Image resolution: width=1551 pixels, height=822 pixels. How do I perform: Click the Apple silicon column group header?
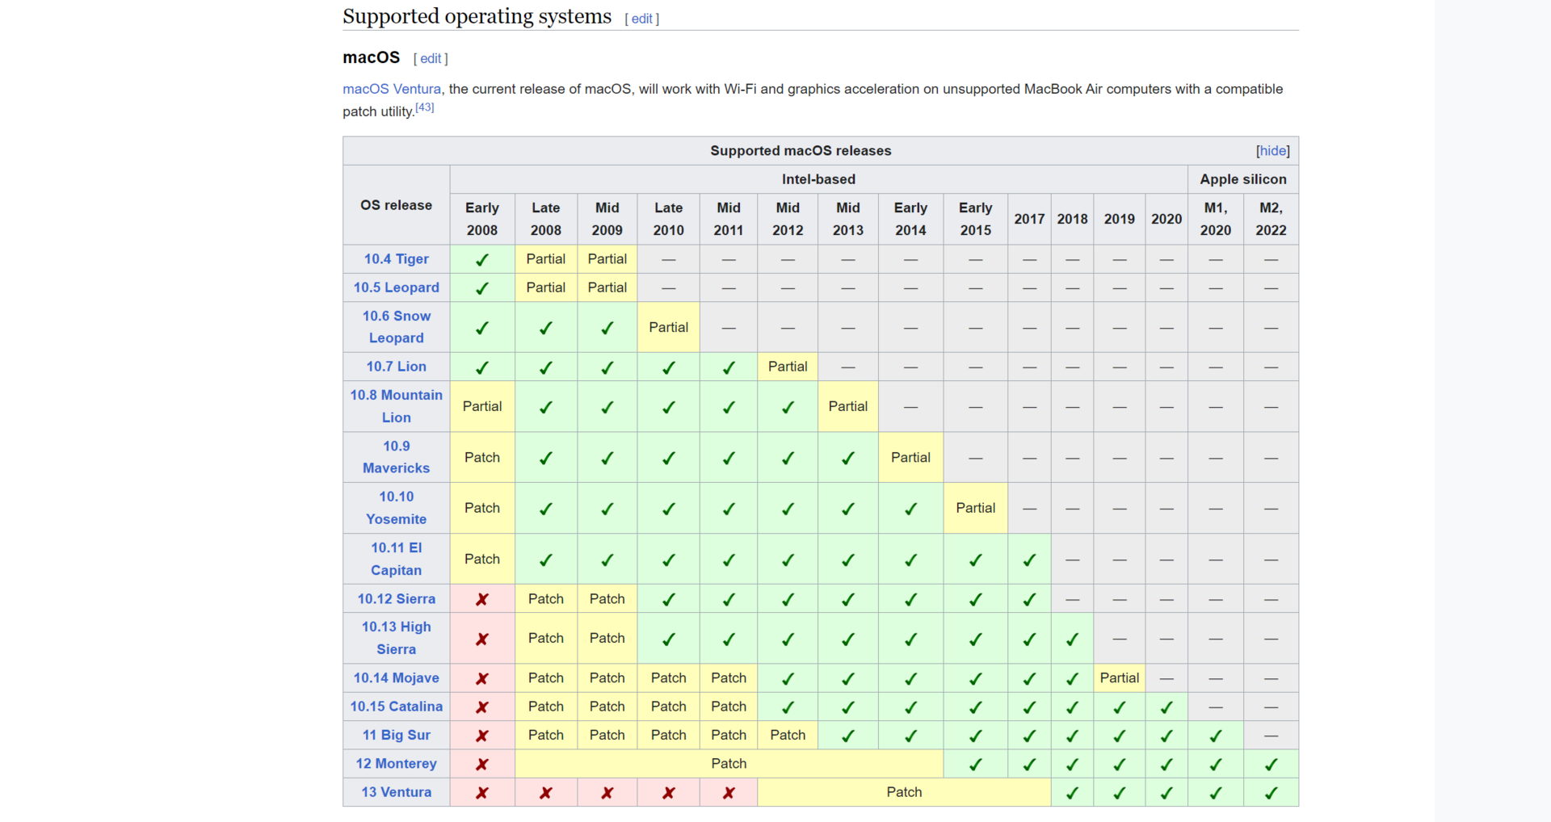[1243, 179]
